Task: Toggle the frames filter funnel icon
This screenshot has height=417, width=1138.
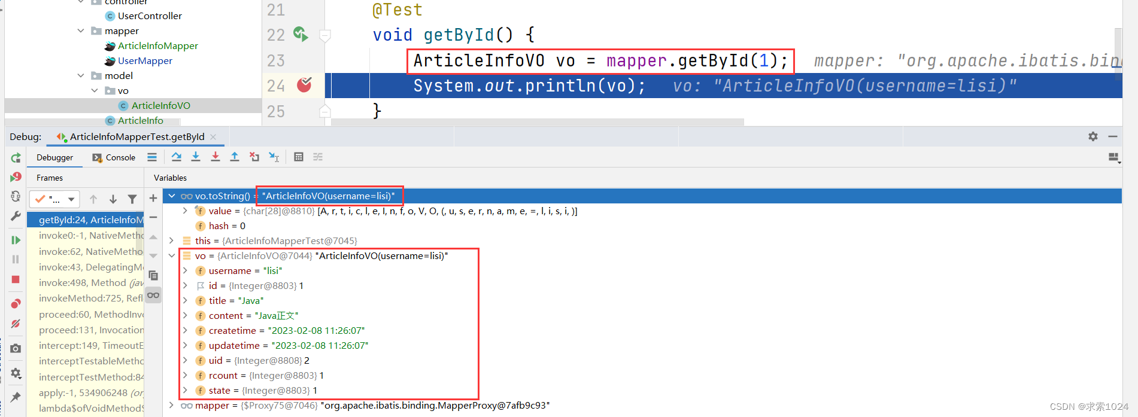Action: 132,199
